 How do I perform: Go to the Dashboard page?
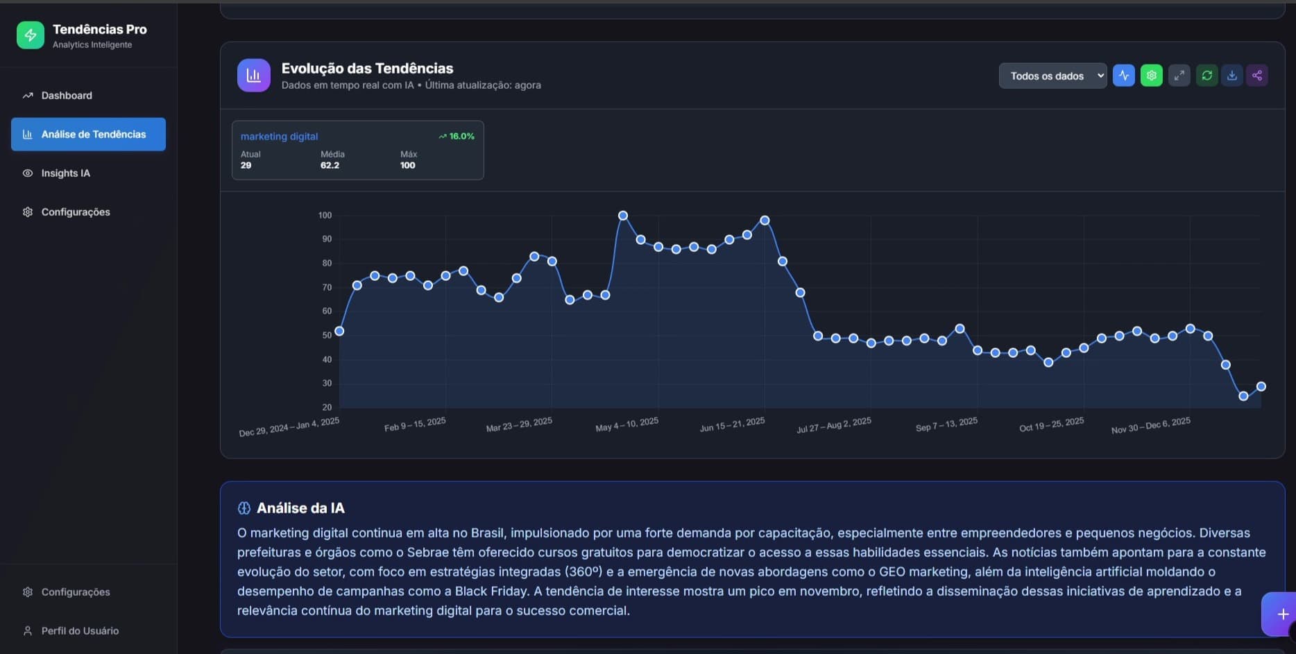[x=67, y=95]
